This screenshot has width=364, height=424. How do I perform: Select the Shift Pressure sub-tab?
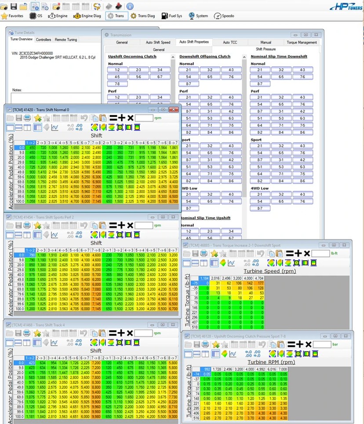(x=266, y=49)
